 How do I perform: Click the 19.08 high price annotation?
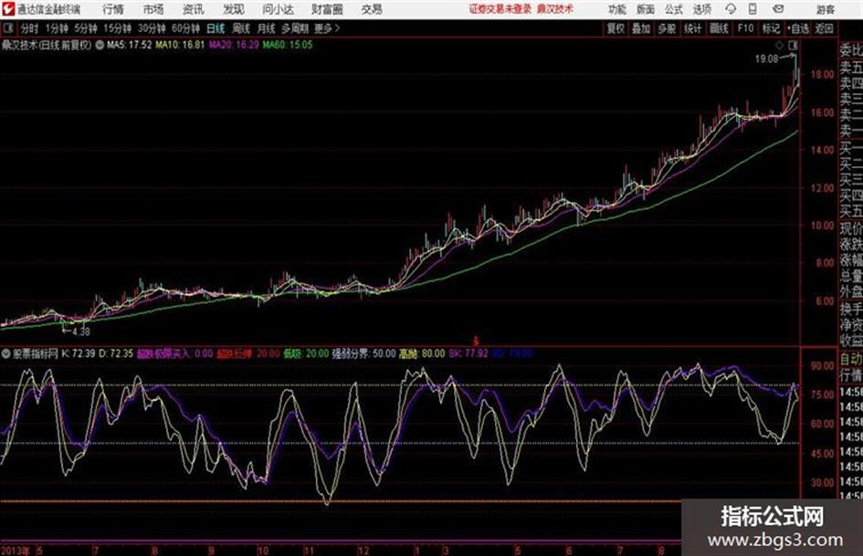pyautogui.click(x=766, y=59)
